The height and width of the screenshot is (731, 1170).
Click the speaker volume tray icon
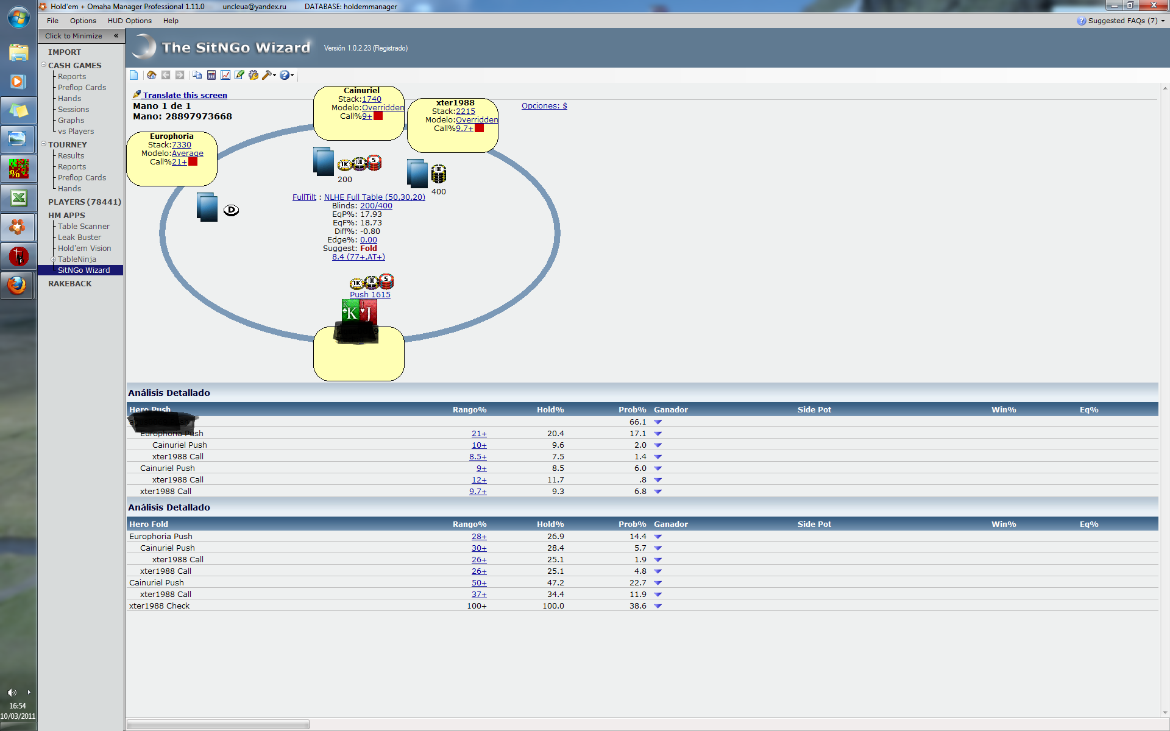[12, 693]
